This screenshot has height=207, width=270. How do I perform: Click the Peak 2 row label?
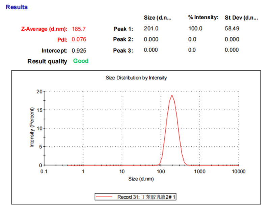pos(123,39)
